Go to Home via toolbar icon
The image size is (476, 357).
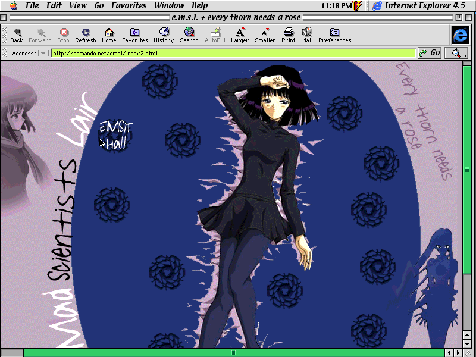[x=109, y=35]
